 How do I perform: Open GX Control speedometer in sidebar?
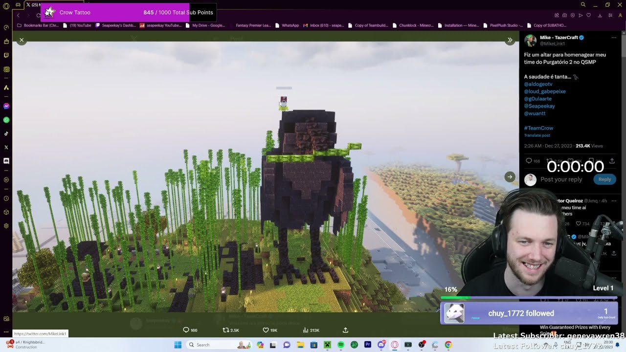(6, 28)
